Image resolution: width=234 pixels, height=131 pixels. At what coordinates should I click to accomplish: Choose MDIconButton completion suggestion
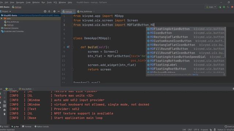pyautogui.click(x=185, y=33)
